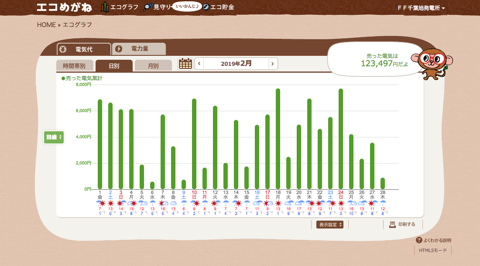Click the 2019年2月 month label
Screen dimensions: 480x266
(236, 64)
